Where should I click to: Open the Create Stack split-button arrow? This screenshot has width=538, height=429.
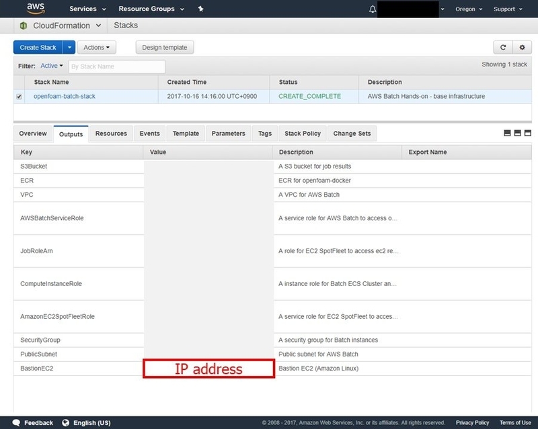[x=69, y=47]
